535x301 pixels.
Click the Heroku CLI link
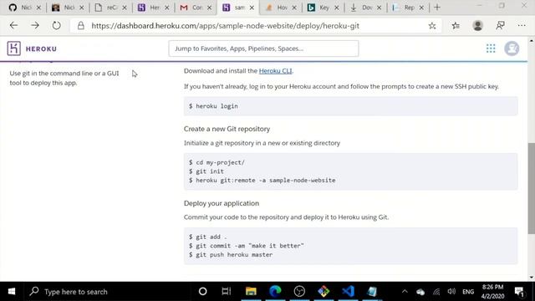coord(275,70)
